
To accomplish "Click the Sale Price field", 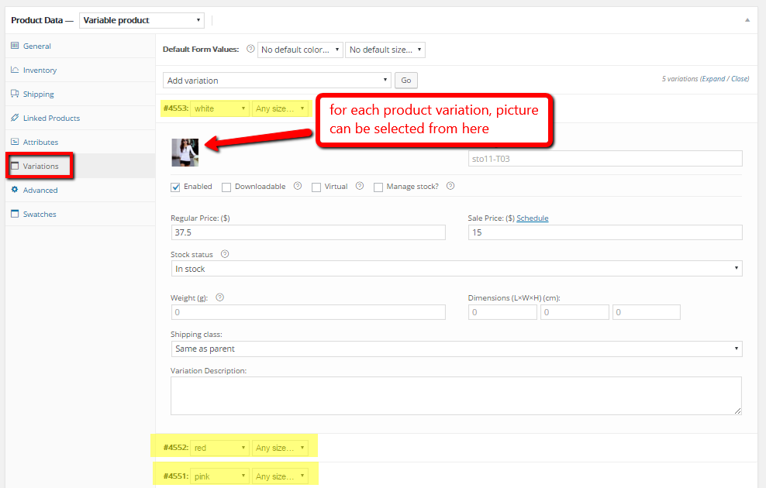I will coord(606,232).
